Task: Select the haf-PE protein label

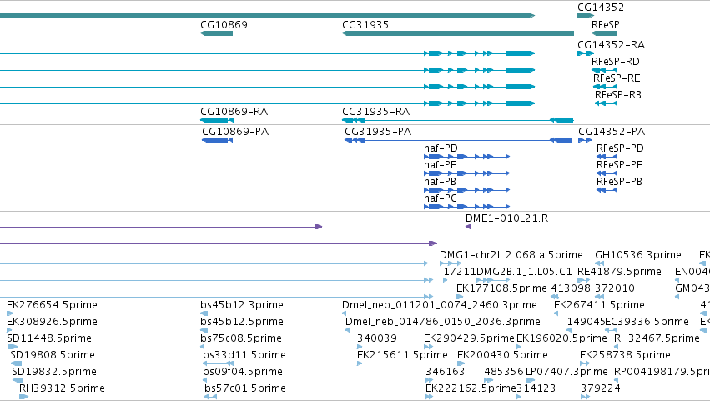Action: pyautogui.click(x=441, y=165)
